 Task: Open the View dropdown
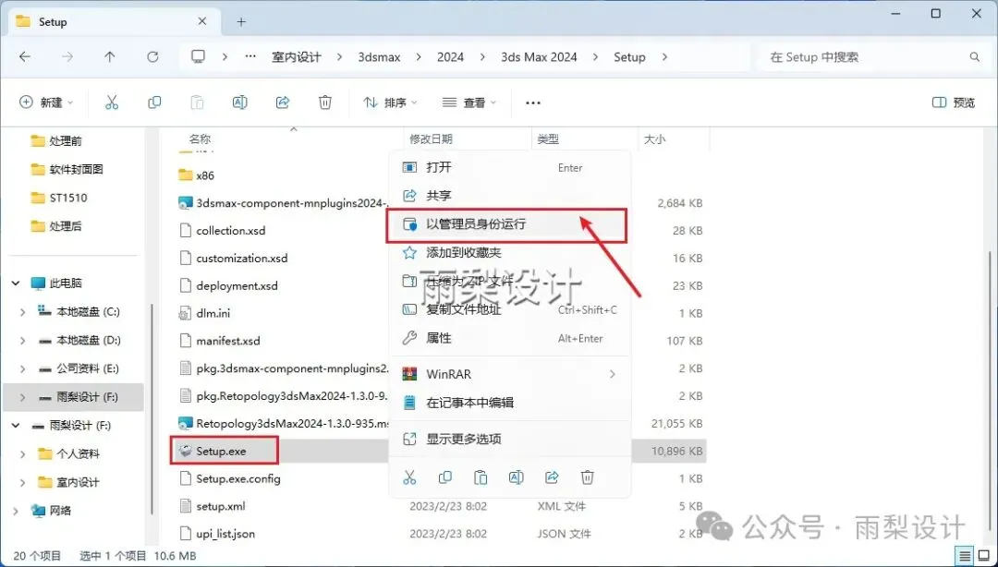pyautogui.click(x=469, y=103)
